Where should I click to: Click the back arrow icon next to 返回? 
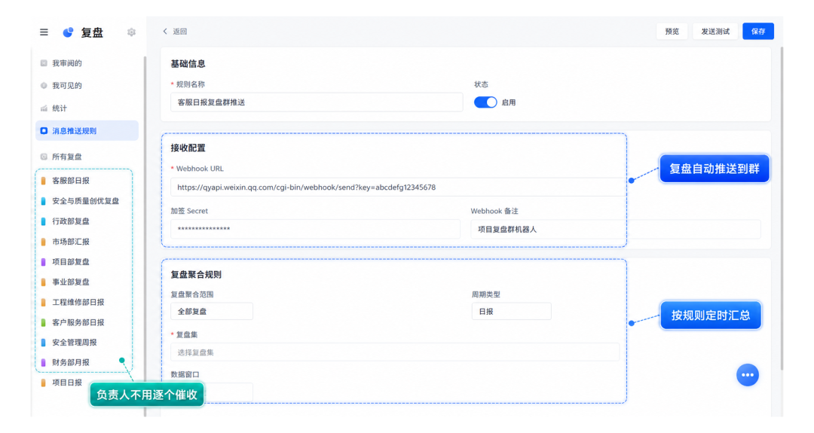tap(165, 31)
